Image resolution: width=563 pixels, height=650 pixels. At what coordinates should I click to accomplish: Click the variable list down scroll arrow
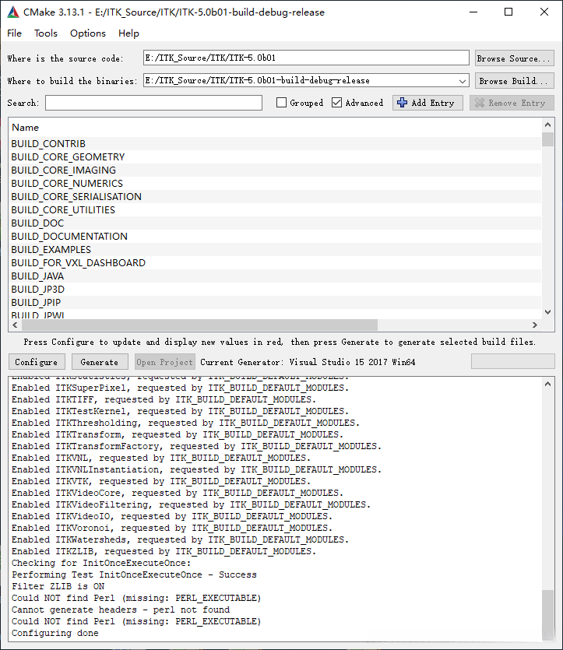click(x=547, y=312)
